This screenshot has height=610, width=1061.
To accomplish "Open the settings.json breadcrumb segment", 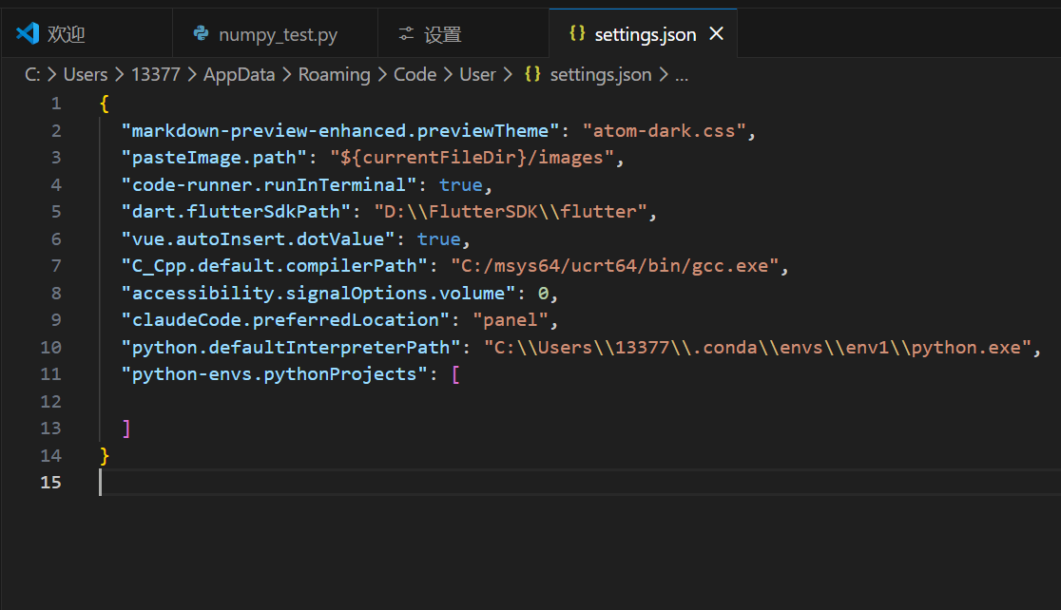I will (601, 74).
